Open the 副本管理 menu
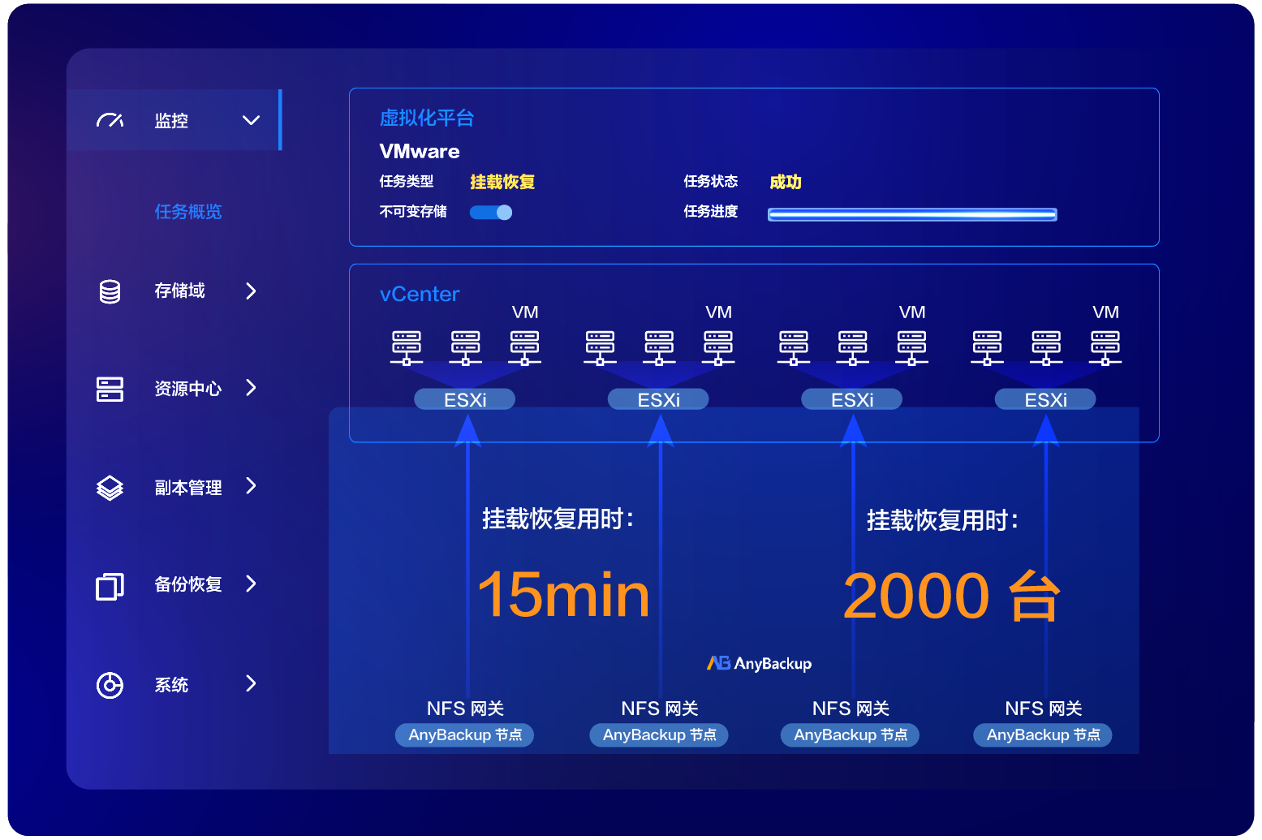The height and width of the screenshot is (840, 1262). (x=187, y=488)
